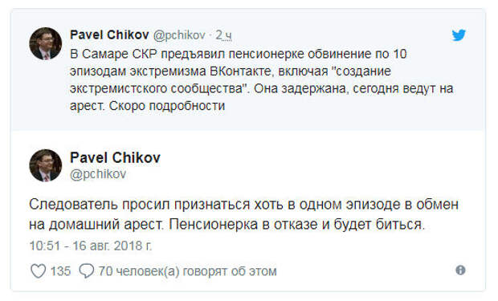
Task: Click the bold Pavel Chikov name in main tweet
Action: tap(115, 158)
